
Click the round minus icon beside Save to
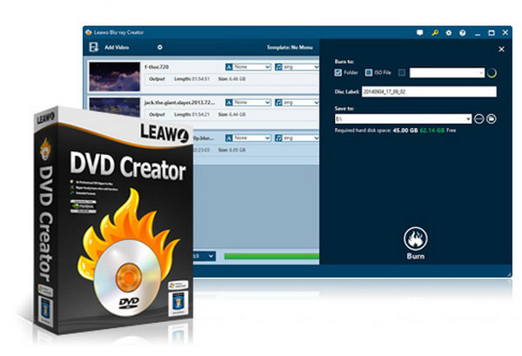tap(478, 118)
